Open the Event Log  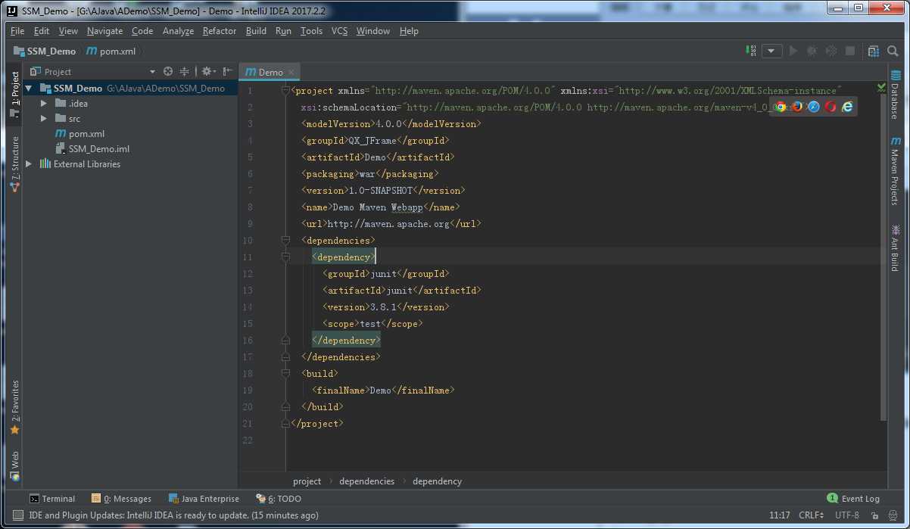(853, 499)
